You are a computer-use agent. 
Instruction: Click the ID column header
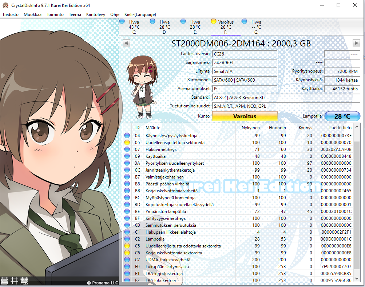137,128
